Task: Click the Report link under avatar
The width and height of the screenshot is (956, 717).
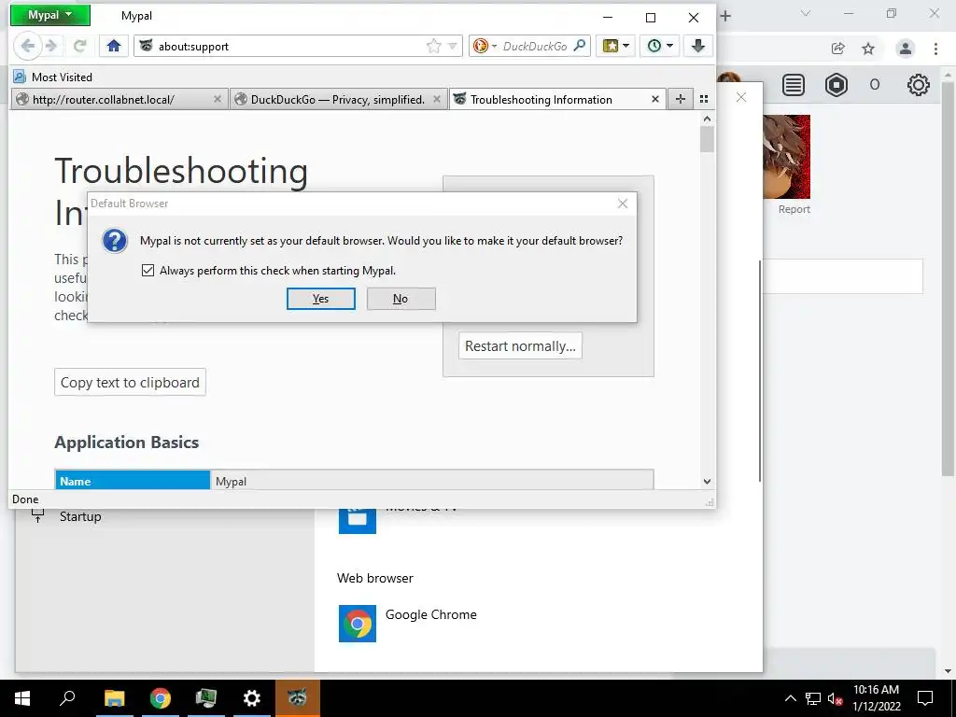Action: [x=794, y=209]
